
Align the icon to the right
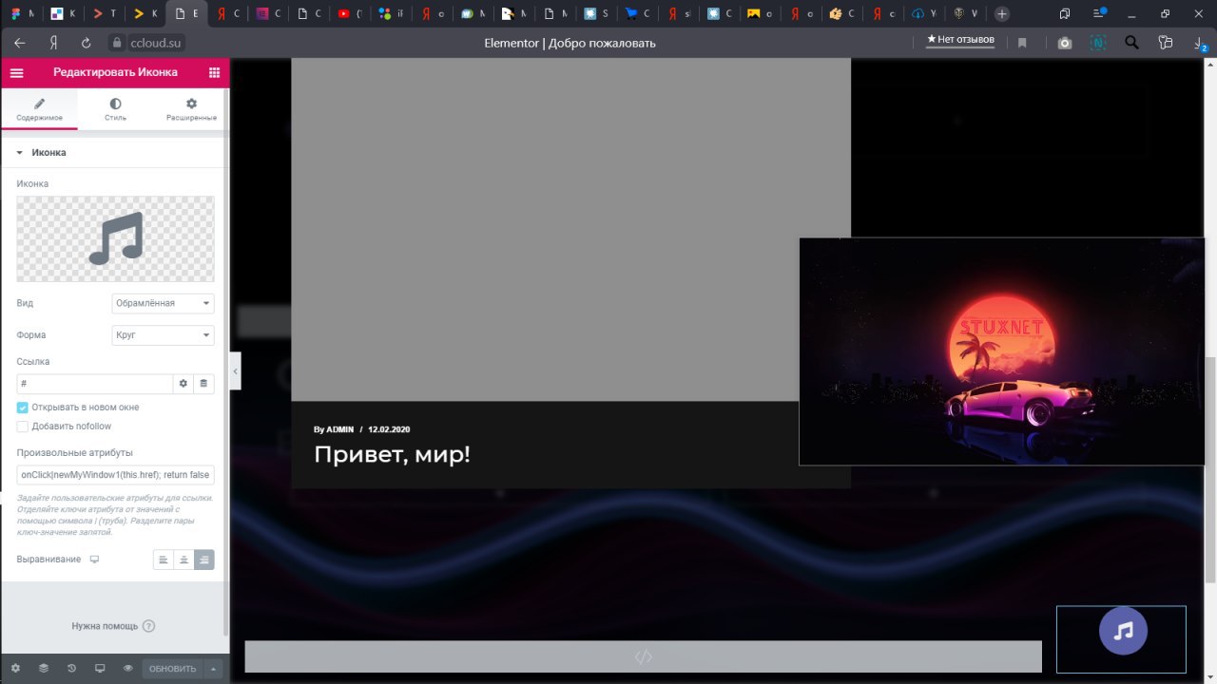(x=204, y=560)
